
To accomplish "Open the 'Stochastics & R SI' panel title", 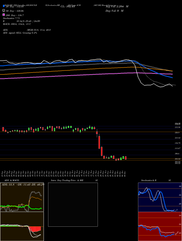I will tap(156, 180).
